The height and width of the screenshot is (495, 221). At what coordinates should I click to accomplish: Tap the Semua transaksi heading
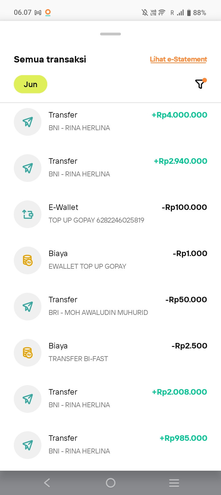tap(50, 59)
